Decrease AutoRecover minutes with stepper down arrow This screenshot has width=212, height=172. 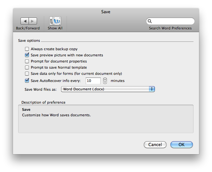coord(105,82)
